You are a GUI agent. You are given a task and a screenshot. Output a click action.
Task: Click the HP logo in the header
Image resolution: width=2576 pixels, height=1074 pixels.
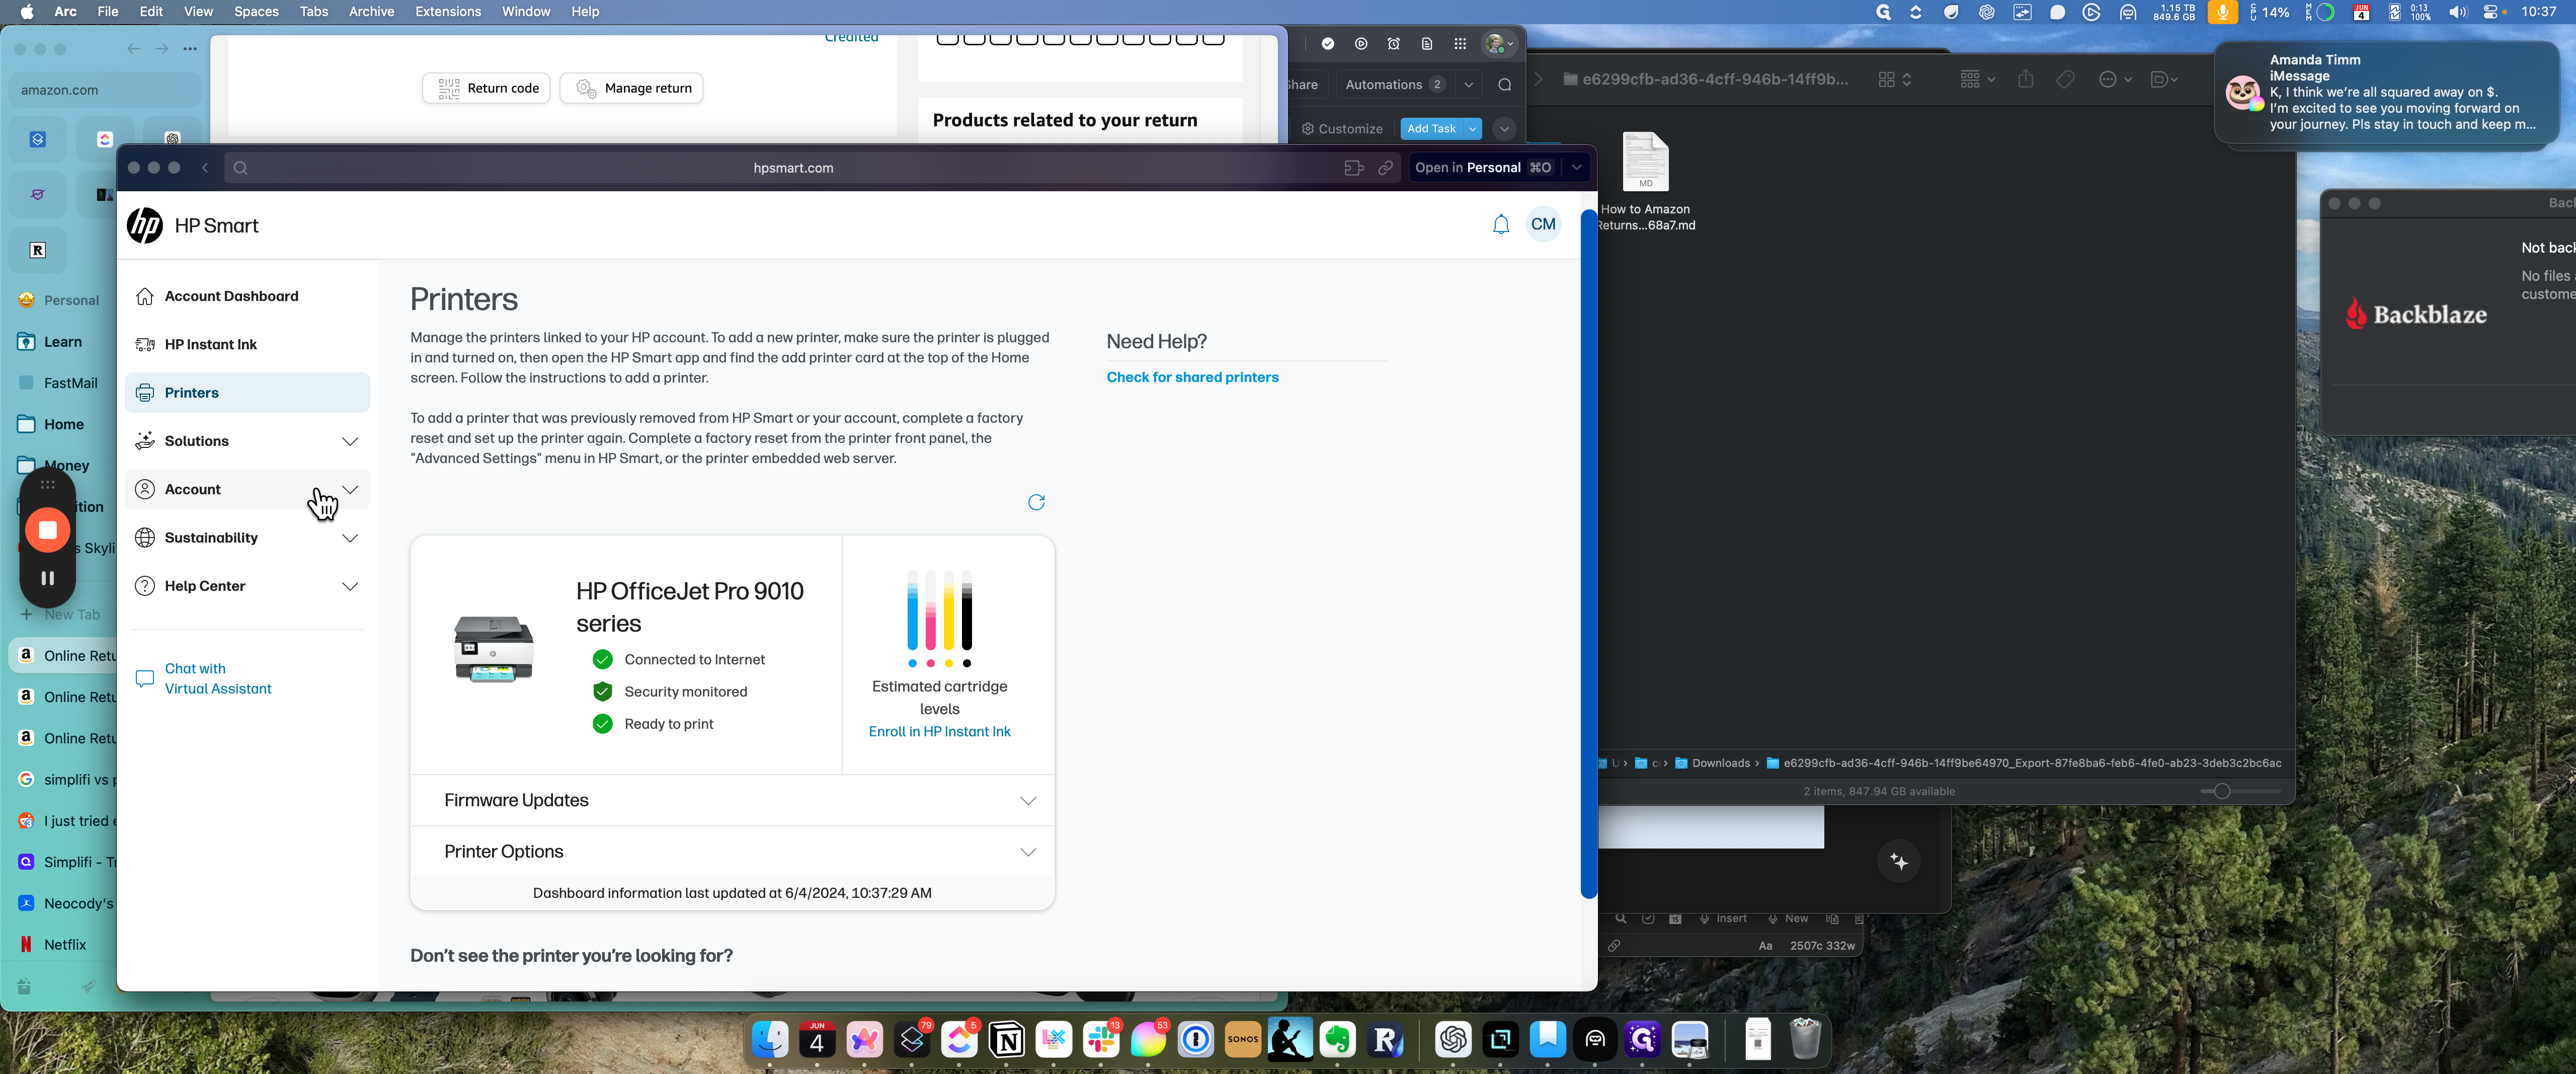[145, 226]
